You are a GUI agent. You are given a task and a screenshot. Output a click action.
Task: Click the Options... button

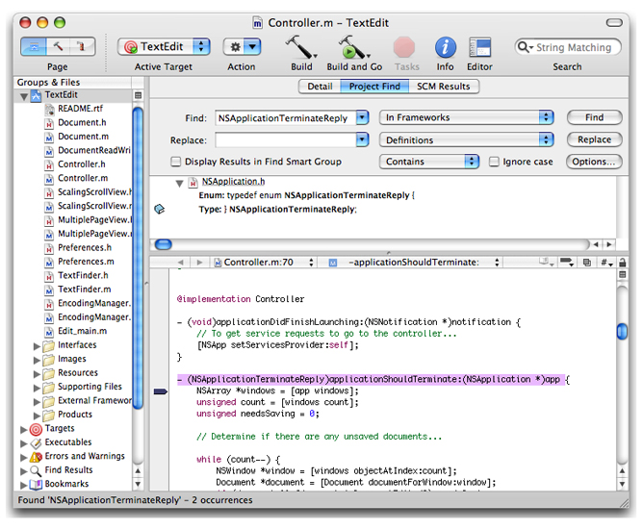click(x=593, y=162)
